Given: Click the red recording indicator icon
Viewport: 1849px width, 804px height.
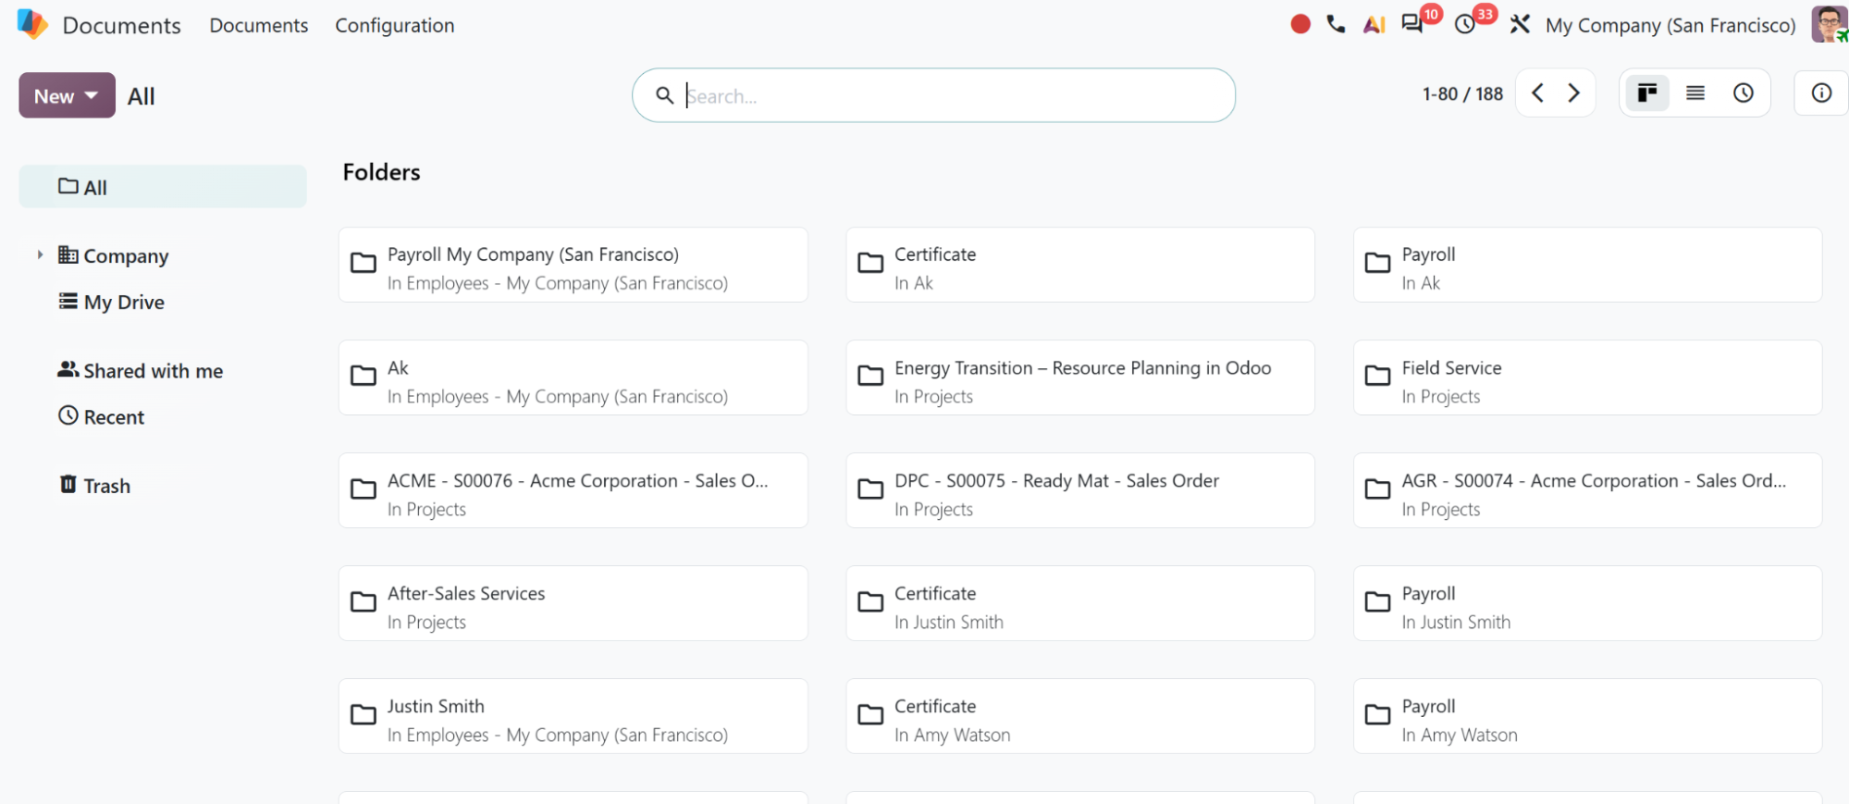Looking at the screenshot, I should (1300, 24).
